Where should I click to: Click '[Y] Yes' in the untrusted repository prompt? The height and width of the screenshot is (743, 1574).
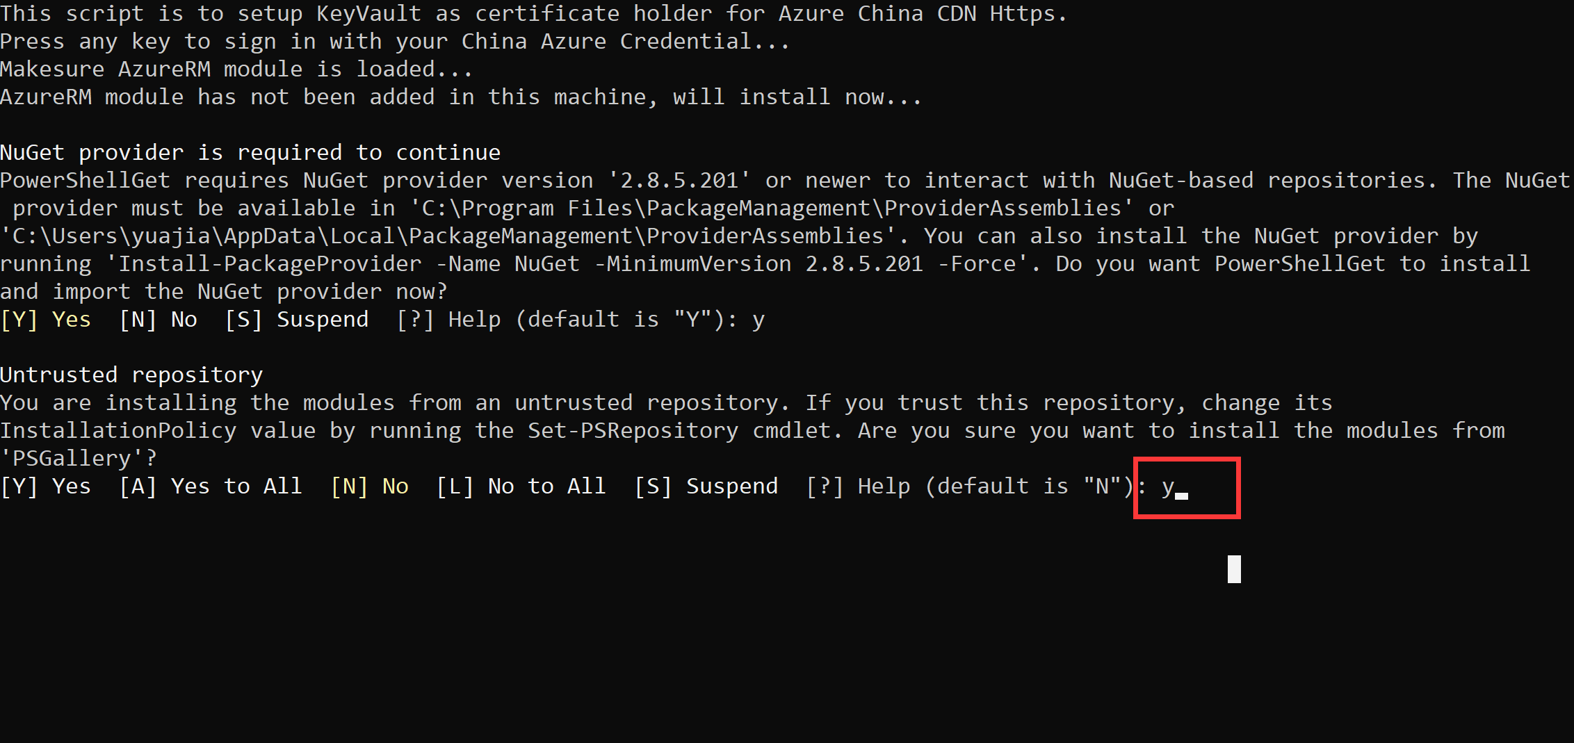point(46,487)
